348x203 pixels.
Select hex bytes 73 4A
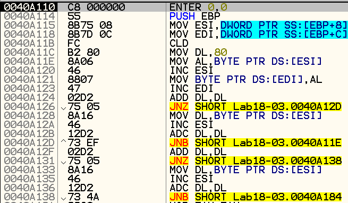[x=83, y=197]
